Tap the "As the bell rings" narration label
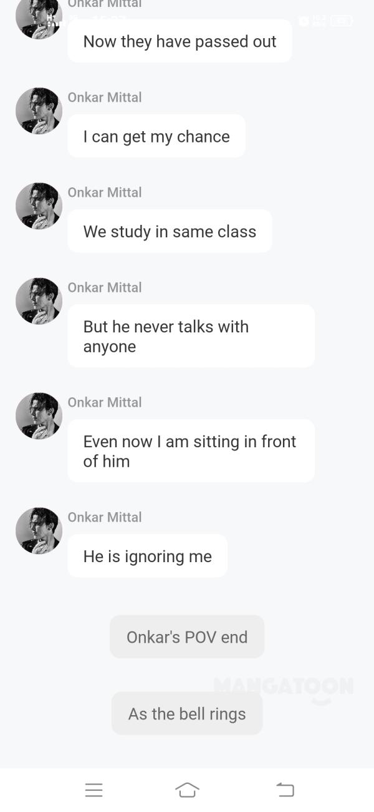 pyautogui.click(x=187, y=713)
